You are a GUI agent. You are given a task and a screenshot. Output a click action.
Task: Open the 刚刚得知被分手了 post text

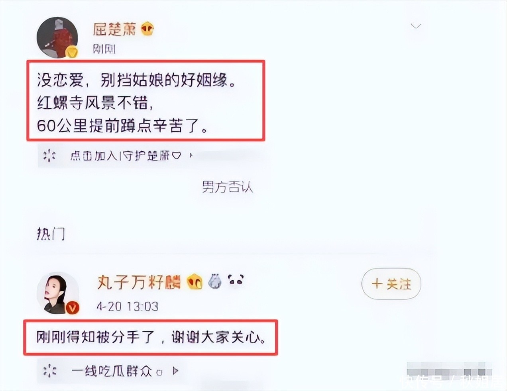[x=151, y=338]
